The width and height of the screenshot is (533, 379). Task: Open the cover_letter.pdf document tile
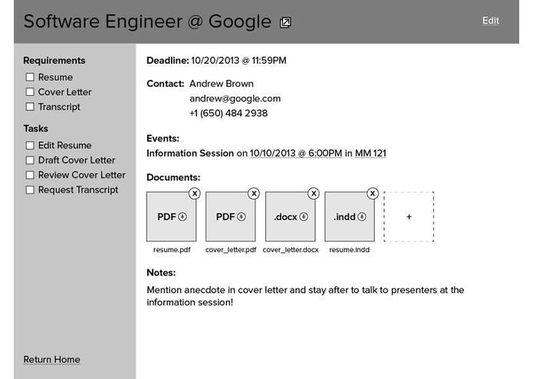tap(231, 217)
